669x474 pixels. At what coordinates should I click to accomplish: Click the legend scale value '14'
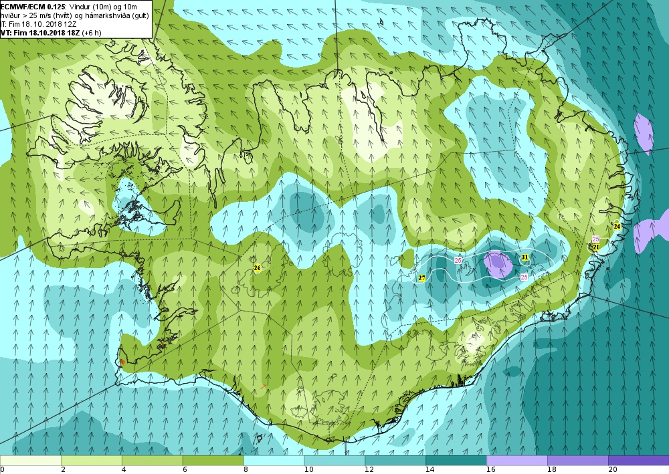430,470
